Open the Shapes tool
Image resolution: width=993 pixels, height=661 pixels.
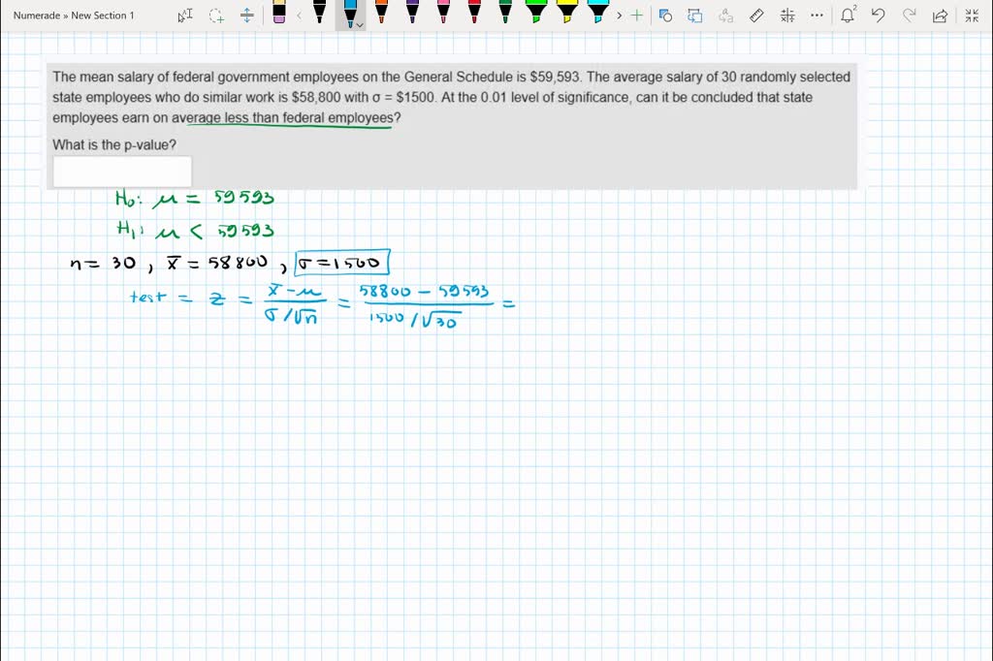point(665,16)
